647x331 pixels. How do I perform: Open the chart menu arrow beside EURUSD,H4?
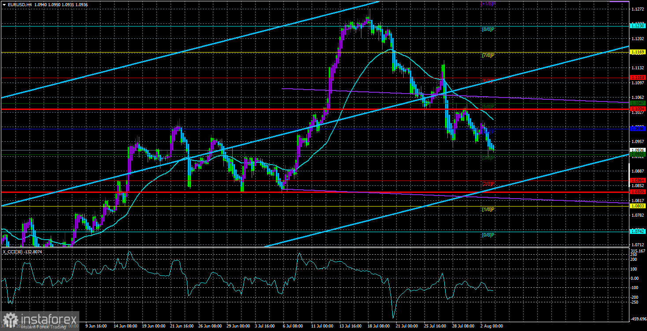pos(4,4)
